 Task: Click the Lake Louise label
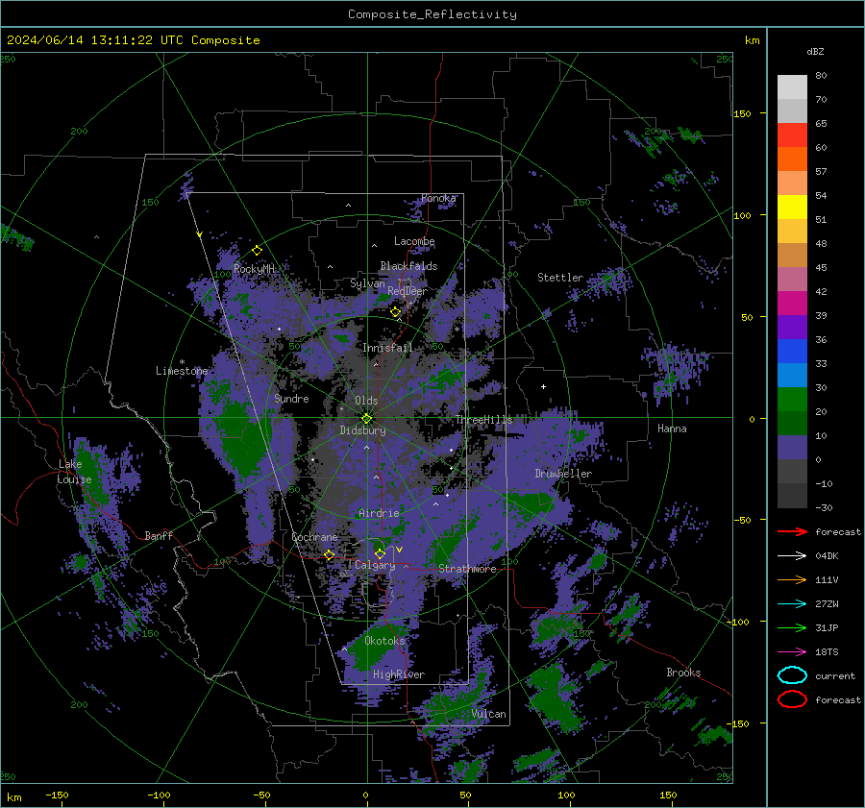point(74,472)
